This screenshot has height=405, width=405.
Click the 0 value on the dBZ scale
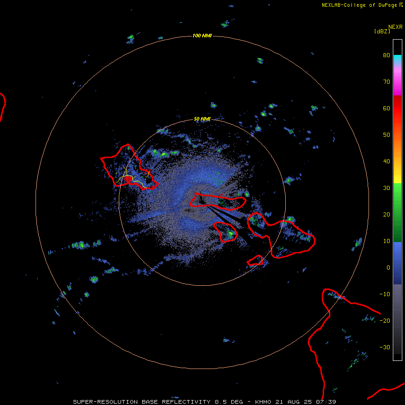click(x=388, y=268)
